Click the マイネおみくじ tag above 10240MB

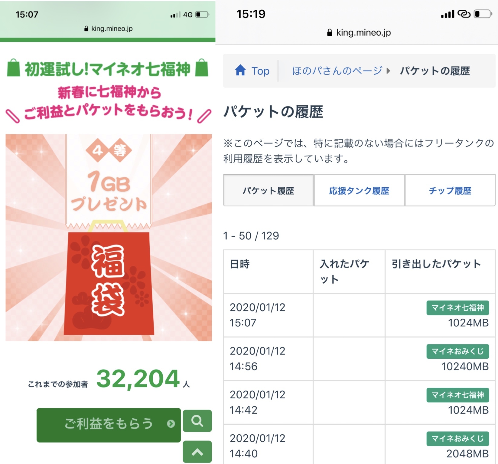point(457,351)
